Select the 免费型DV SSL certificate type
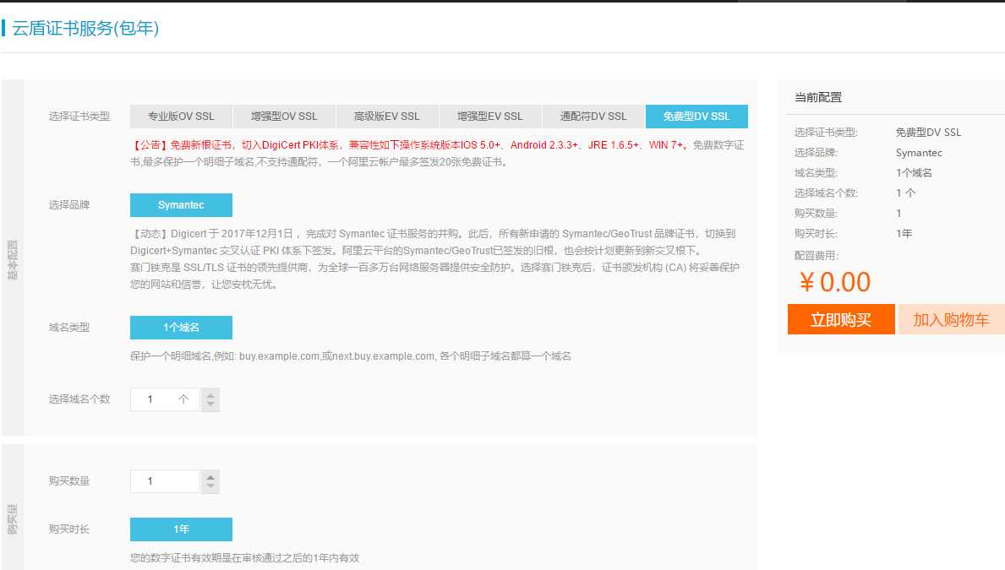 coord(696,116)
